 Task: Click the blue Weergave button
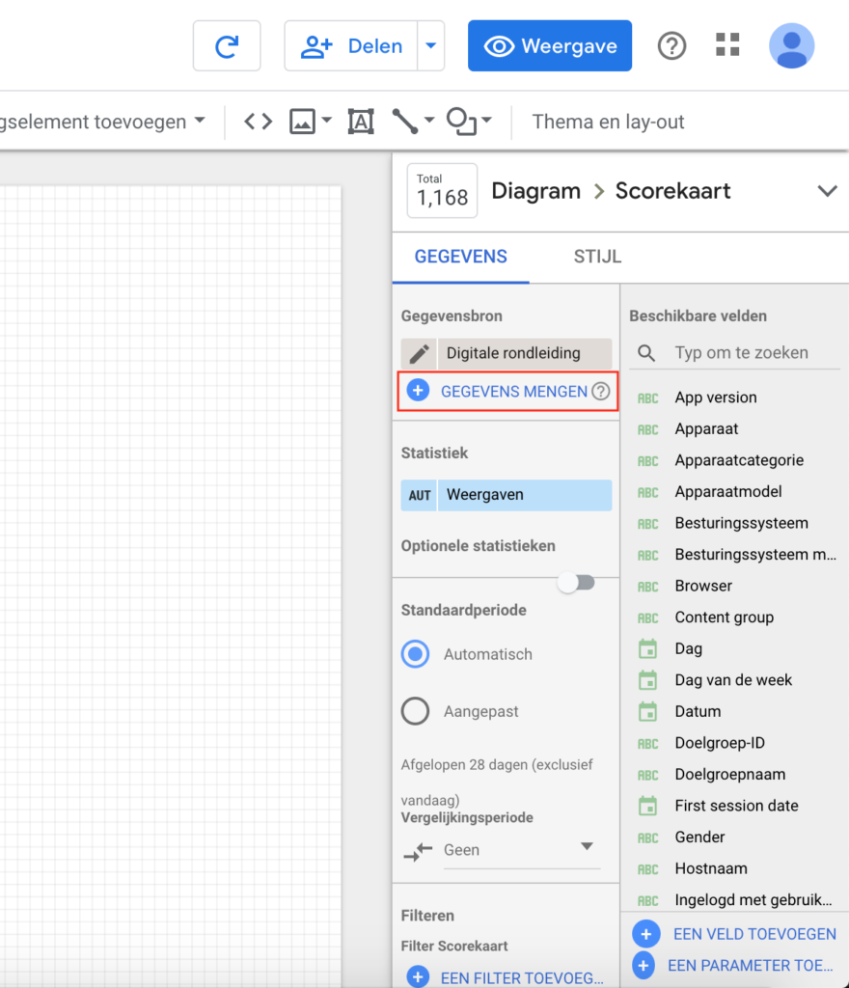(550, 46)
